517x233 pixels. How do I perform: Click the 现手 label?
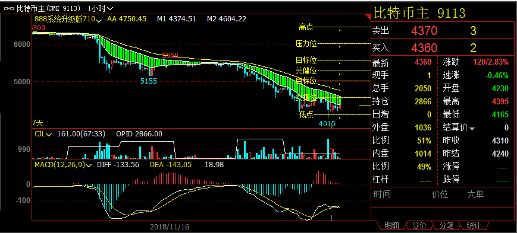(381, 75)
